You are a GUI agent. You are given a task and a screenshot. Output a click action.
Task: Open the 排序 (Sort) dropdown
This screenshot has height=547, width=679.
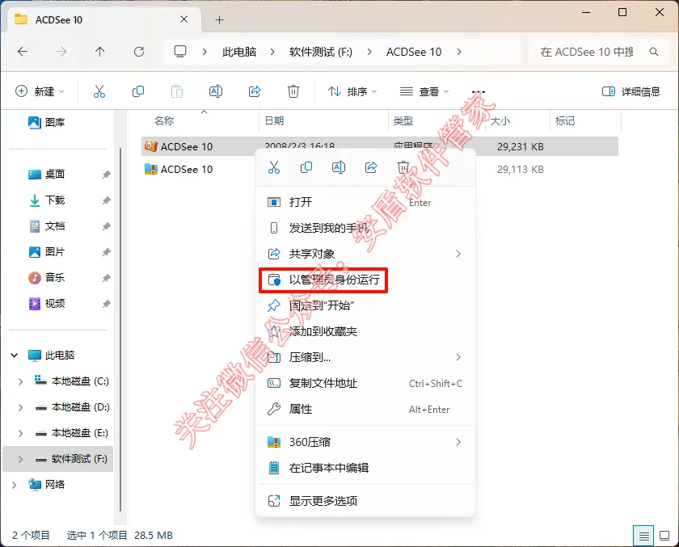click(x=352, y=91)
